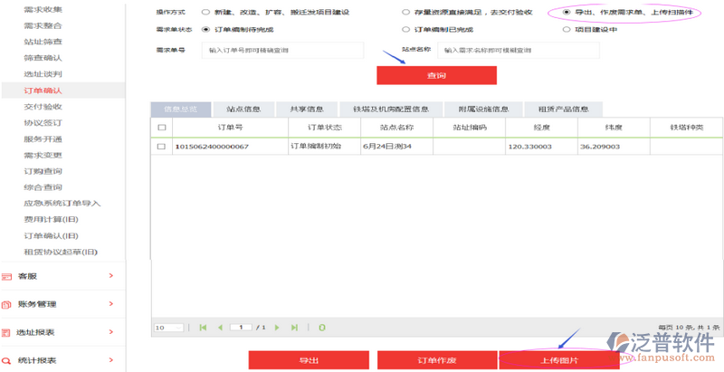Jump to last page in pagination
The width and height of the screenshot is (724, 372).
pyautogui.click(x=292, y=327)
